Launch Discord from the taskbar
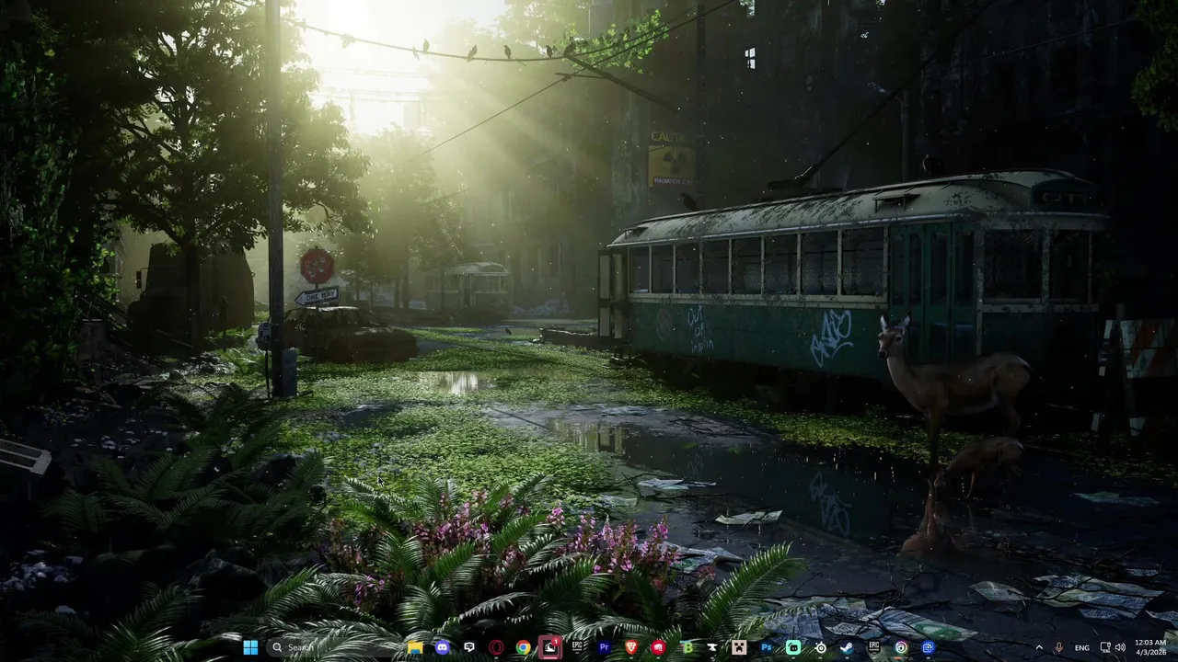This screenshot has width=1178, height=662. pyautogui.click(x=442, y=647)
